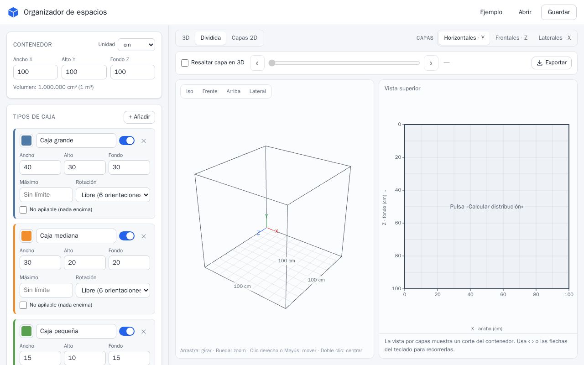Image resolution: width=584 pixels, height=365 pixels.
Task: Switch to Capas 2D tab
Action: [245, 38]
